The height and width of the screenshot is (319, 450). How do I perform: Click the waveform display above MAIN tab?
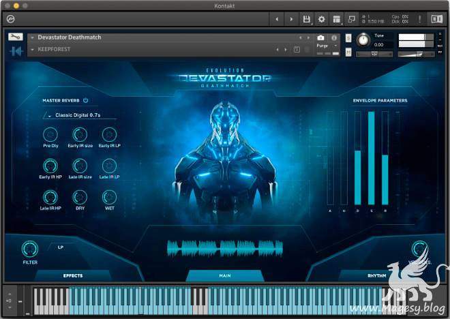tap(225, 248)
